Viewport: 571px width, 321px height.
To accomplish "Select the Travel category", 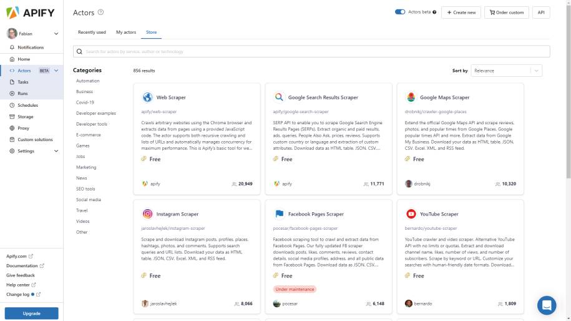I will click(x=82, y=210).
